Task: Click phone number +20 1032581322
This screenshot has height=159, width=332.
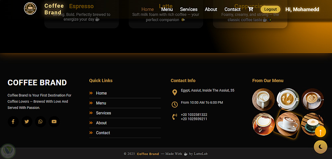Action: tap(194, 115)
